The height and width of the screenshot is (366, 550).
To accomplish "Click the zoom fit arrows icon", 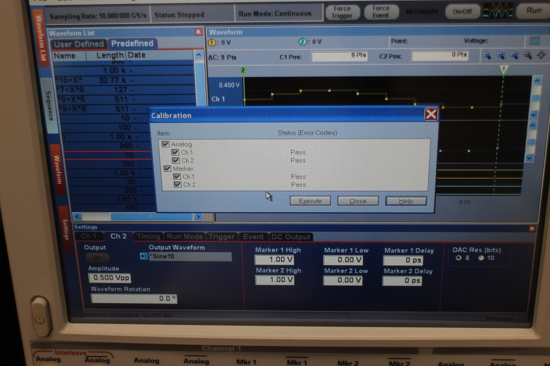I will pos(541,56).
